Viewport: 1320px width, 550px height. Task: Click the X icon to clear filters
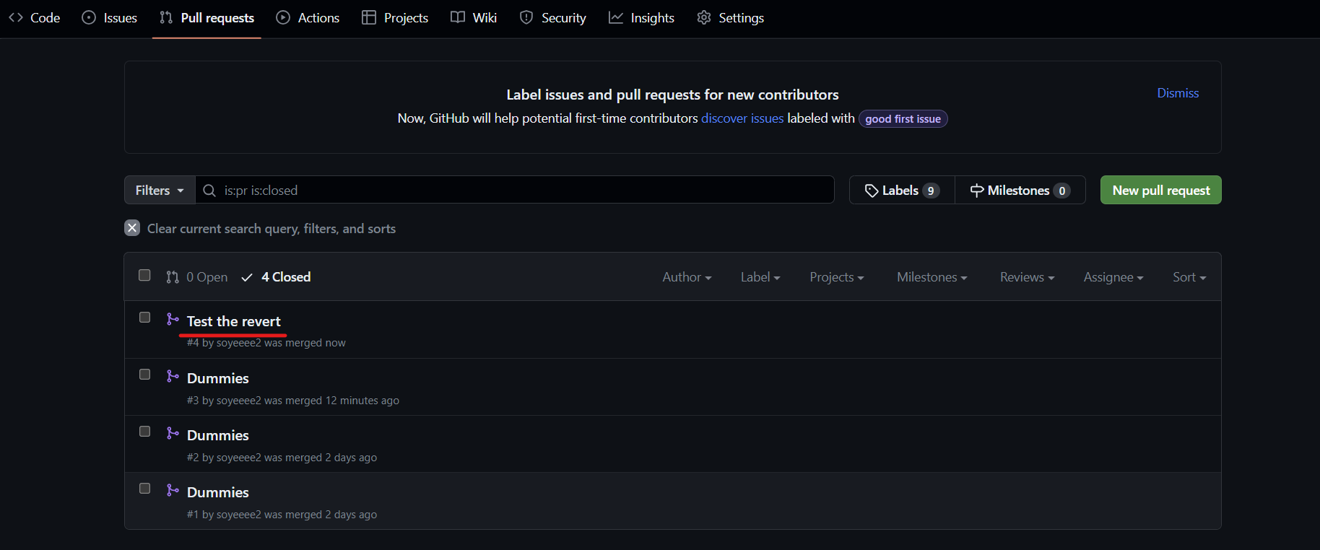[132, 228]
